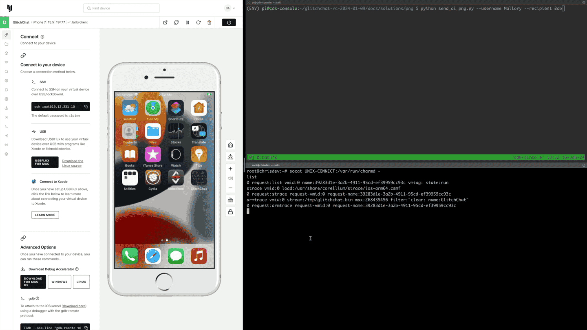The height and width of the screenshot is (330, 587).
Task: Open the Connect panel via chain-link icon
Action: click(6, 35)
